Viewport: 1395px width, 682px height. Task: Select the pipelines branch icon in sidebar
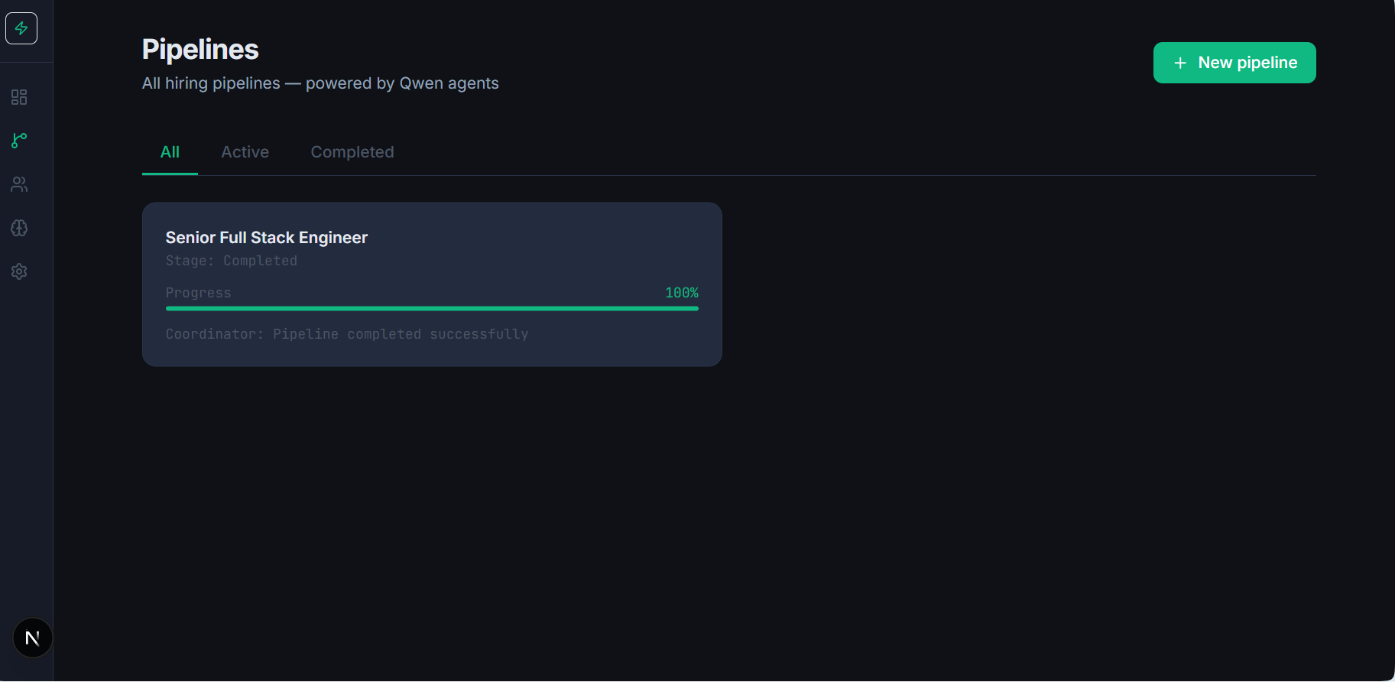pos(19,141)
